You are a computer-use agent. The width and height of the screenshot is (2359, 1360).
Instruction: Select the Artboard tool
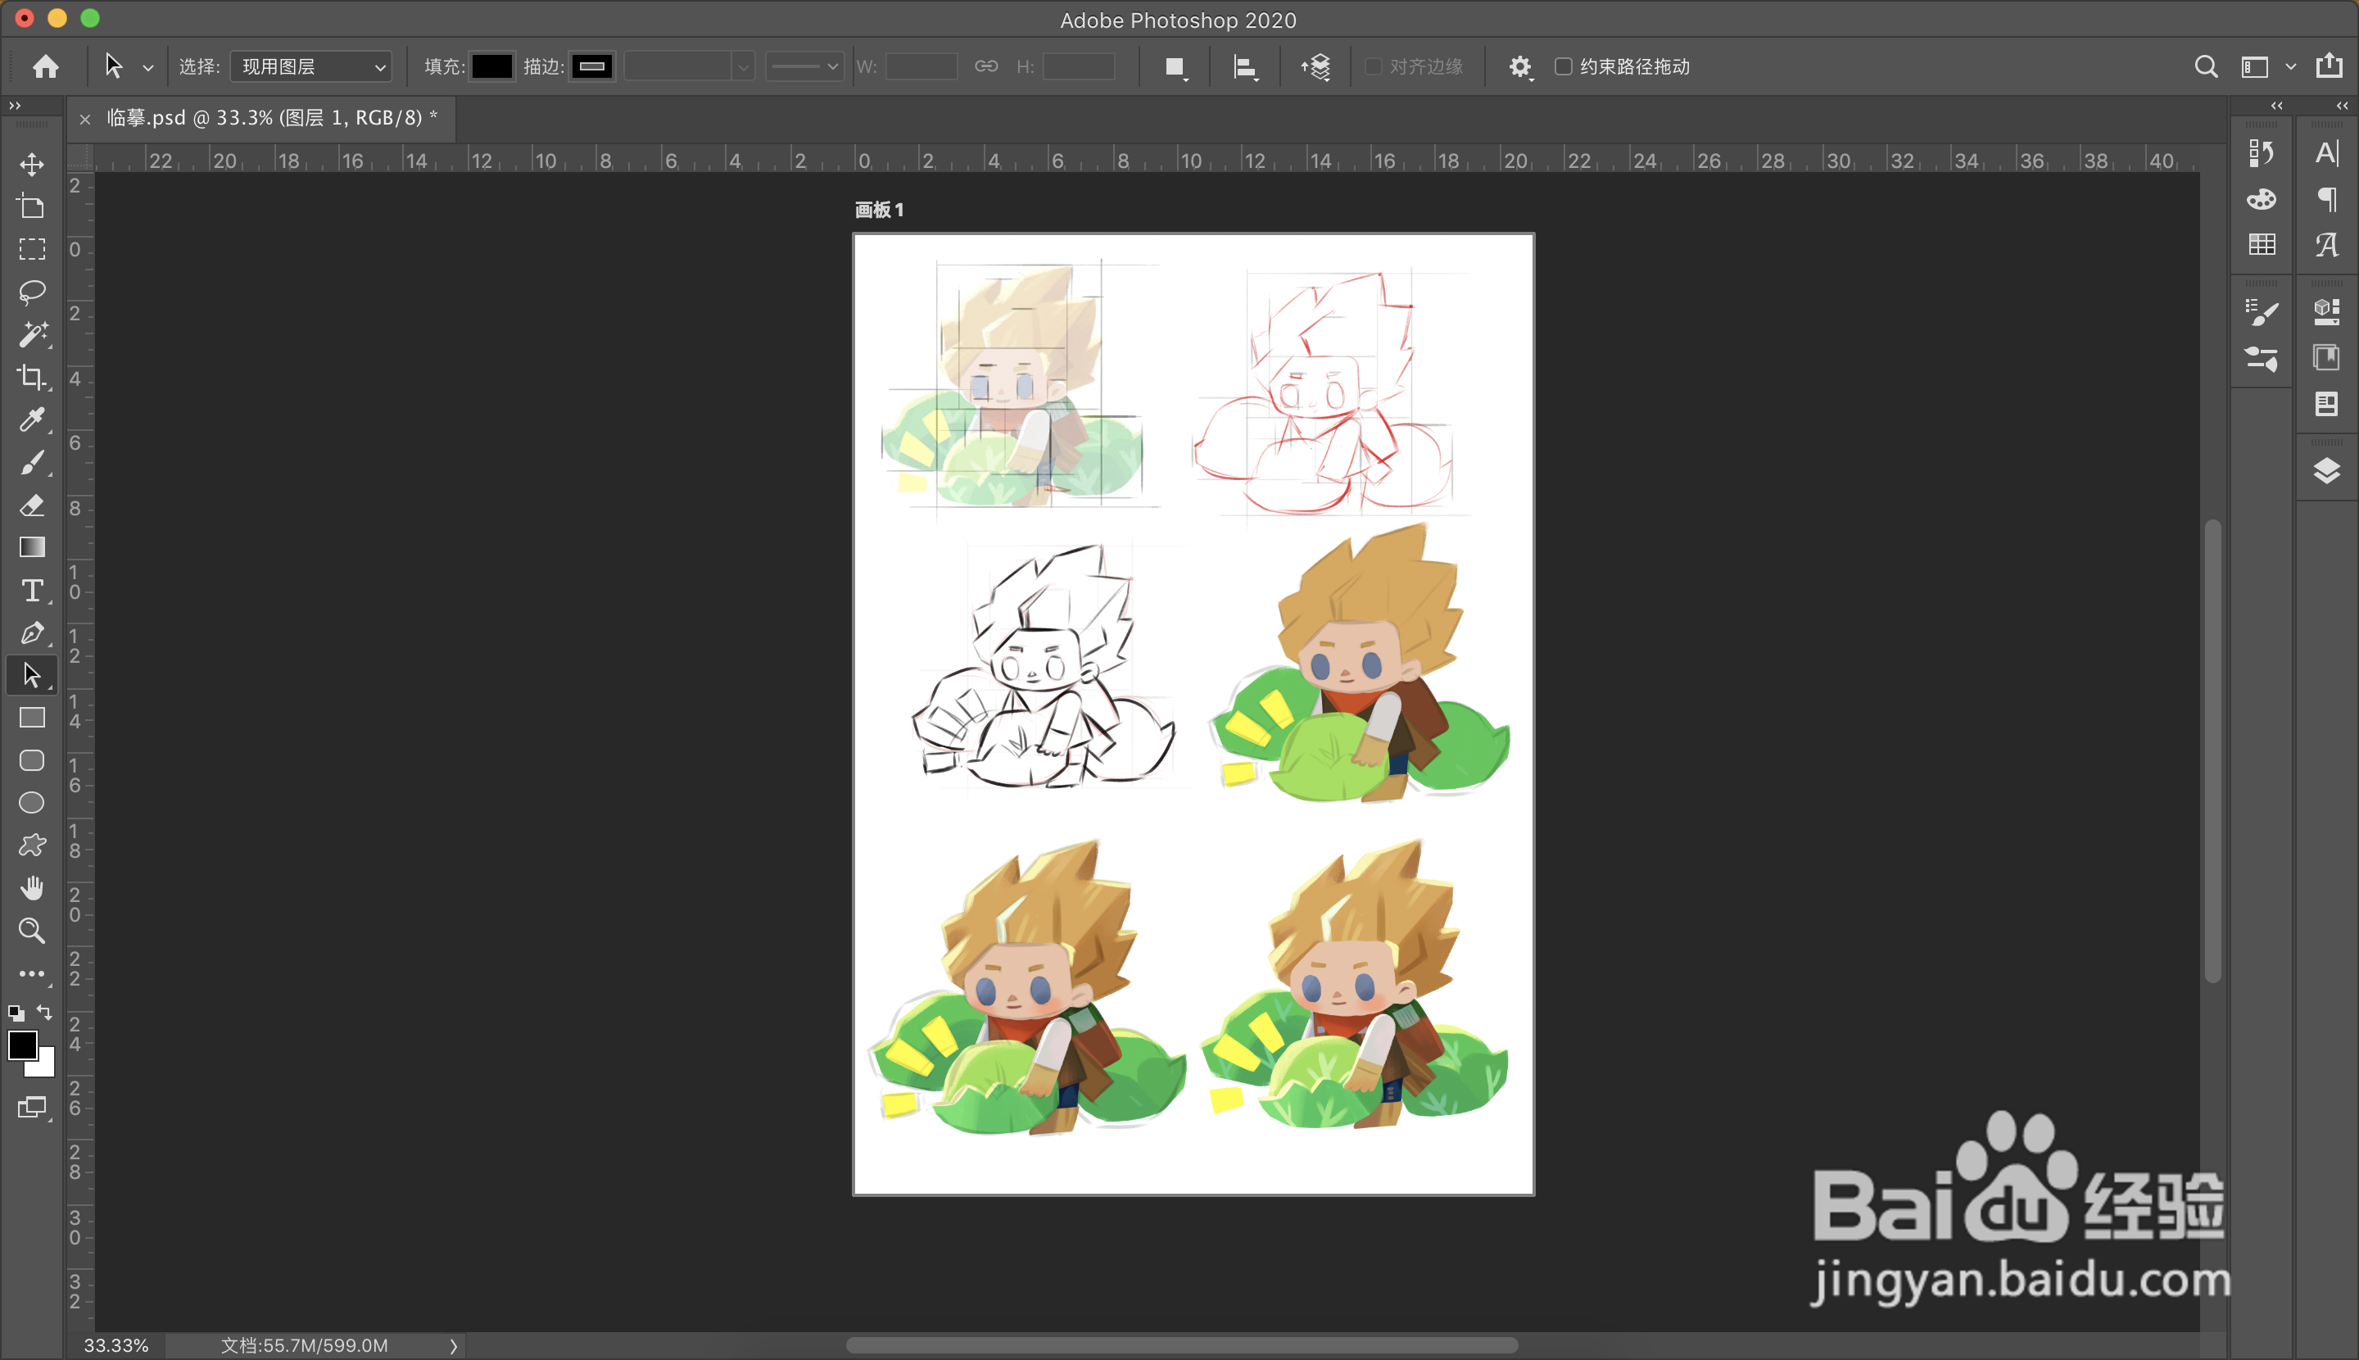coord(32,206)
